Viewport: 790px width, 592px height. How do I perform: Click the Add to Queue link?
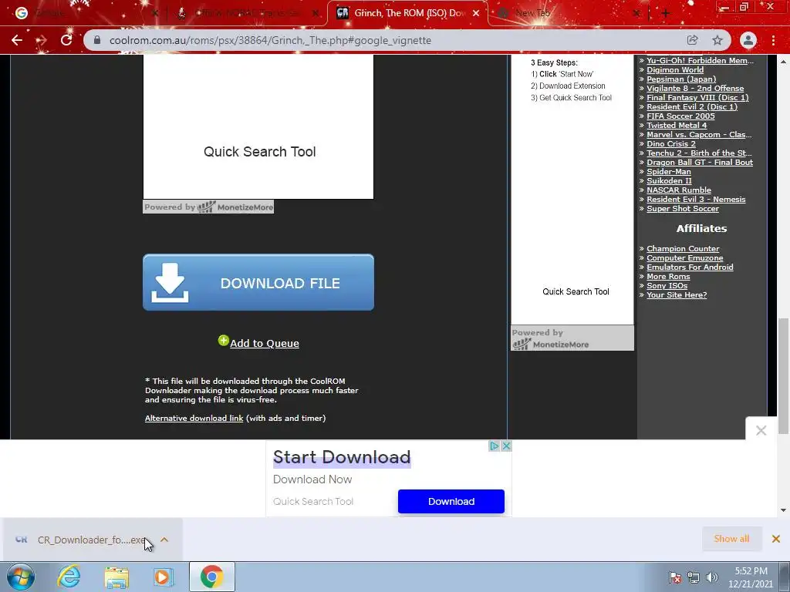pos(265,343)
